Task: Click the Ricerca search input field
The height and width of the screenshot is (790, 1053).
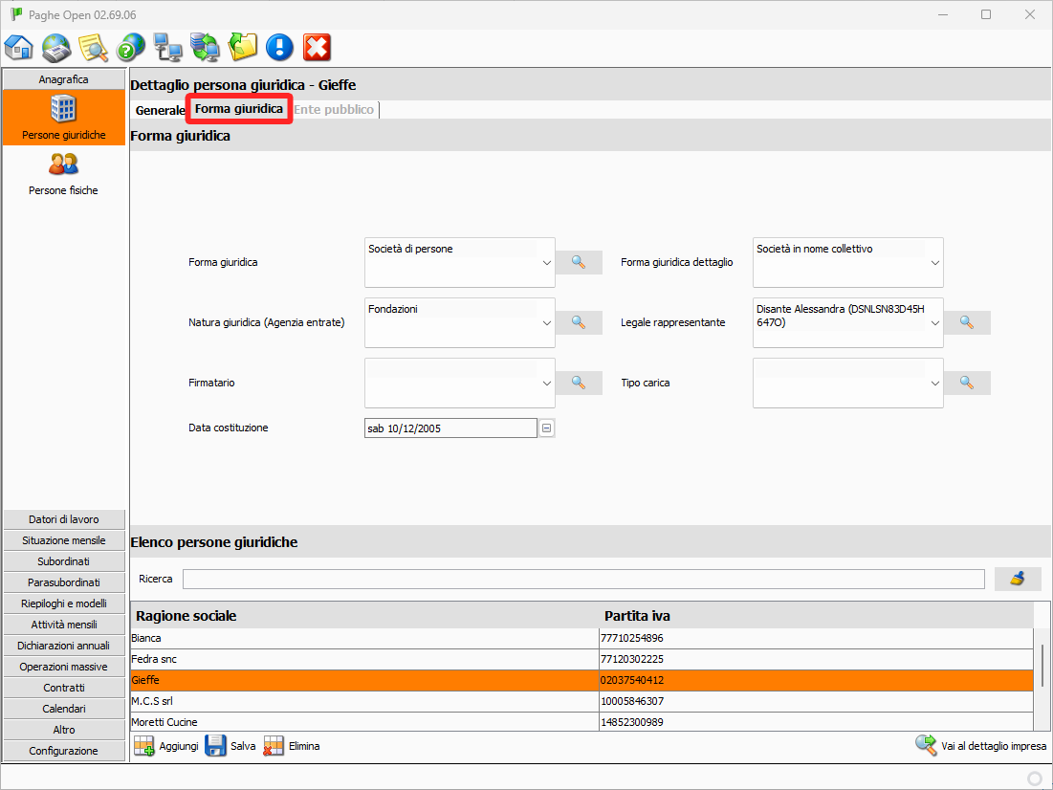Action: coord(582,579)
